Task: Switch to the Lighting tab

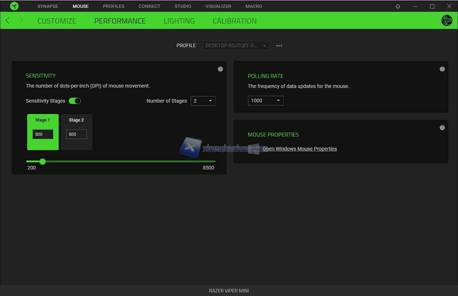Action: (179, 21)
